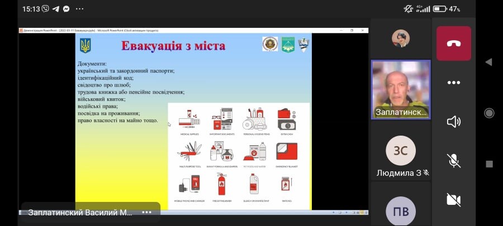This screenshot has width=503, height=226.
Task: Click the Multi-purpose Tool knife pictogram
Action: pyautogui.click(x=189, y=151)
